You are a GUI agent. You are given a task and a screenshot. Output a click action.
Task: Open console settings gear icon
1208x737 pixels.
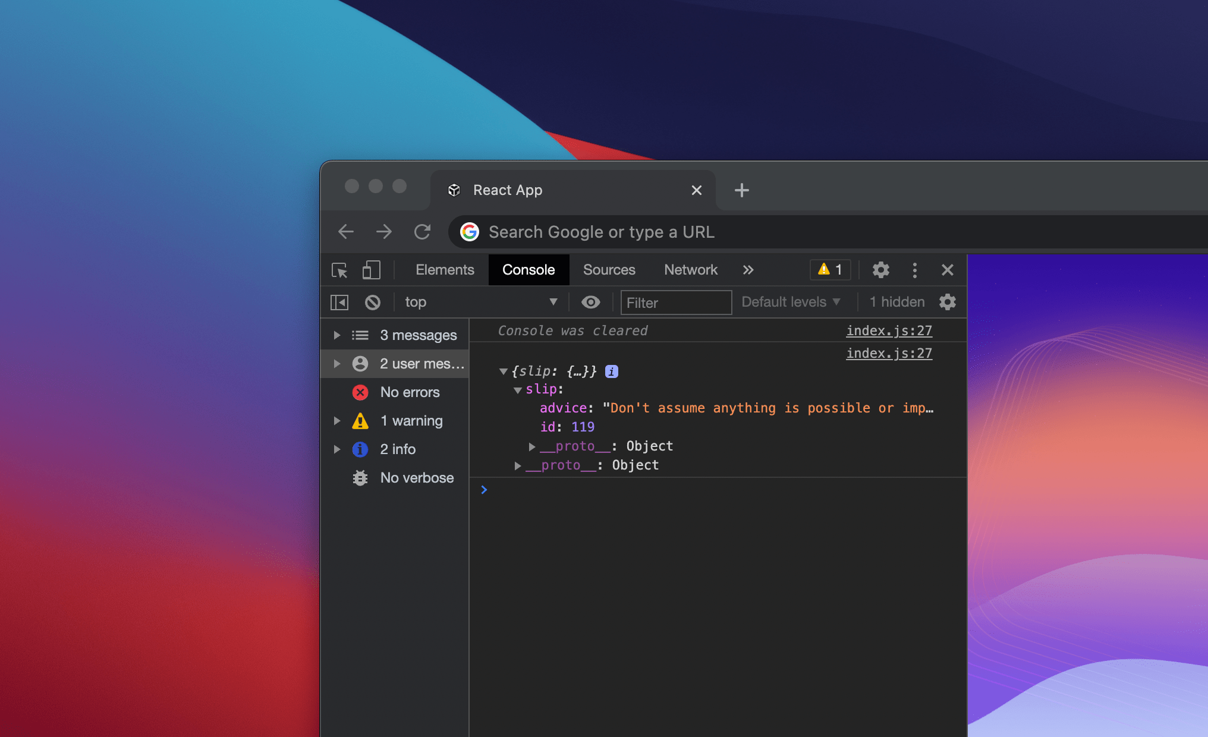(948, 302)
